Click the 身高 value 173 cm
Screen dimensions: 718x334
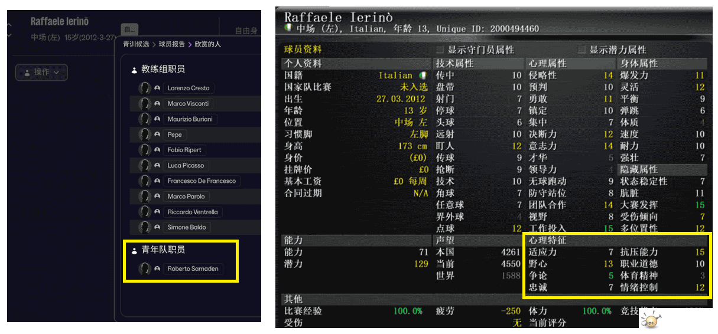point(412,146)
